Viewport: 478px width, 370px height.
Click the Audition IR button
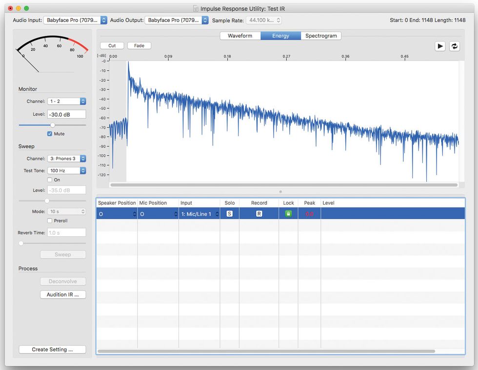pos(62,294)
